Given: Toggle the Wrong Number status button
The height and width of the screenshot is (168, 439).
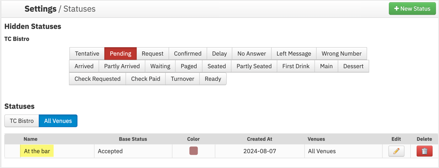Looking at the screenshot, I should (x=341, y=53).
